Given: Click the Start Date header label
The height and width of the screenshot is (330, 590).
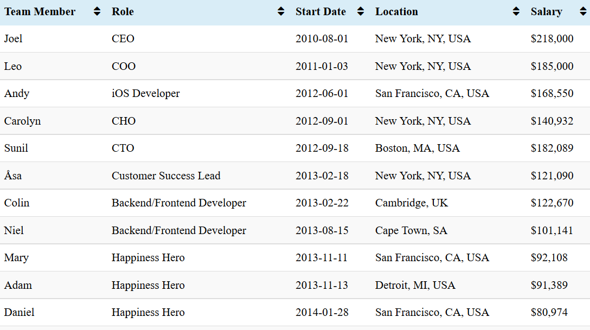Looking at the screenshot, I should tap(320, 11).
